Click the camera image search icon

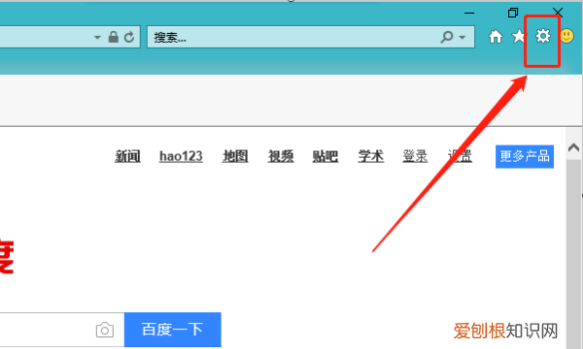point(105,330)
